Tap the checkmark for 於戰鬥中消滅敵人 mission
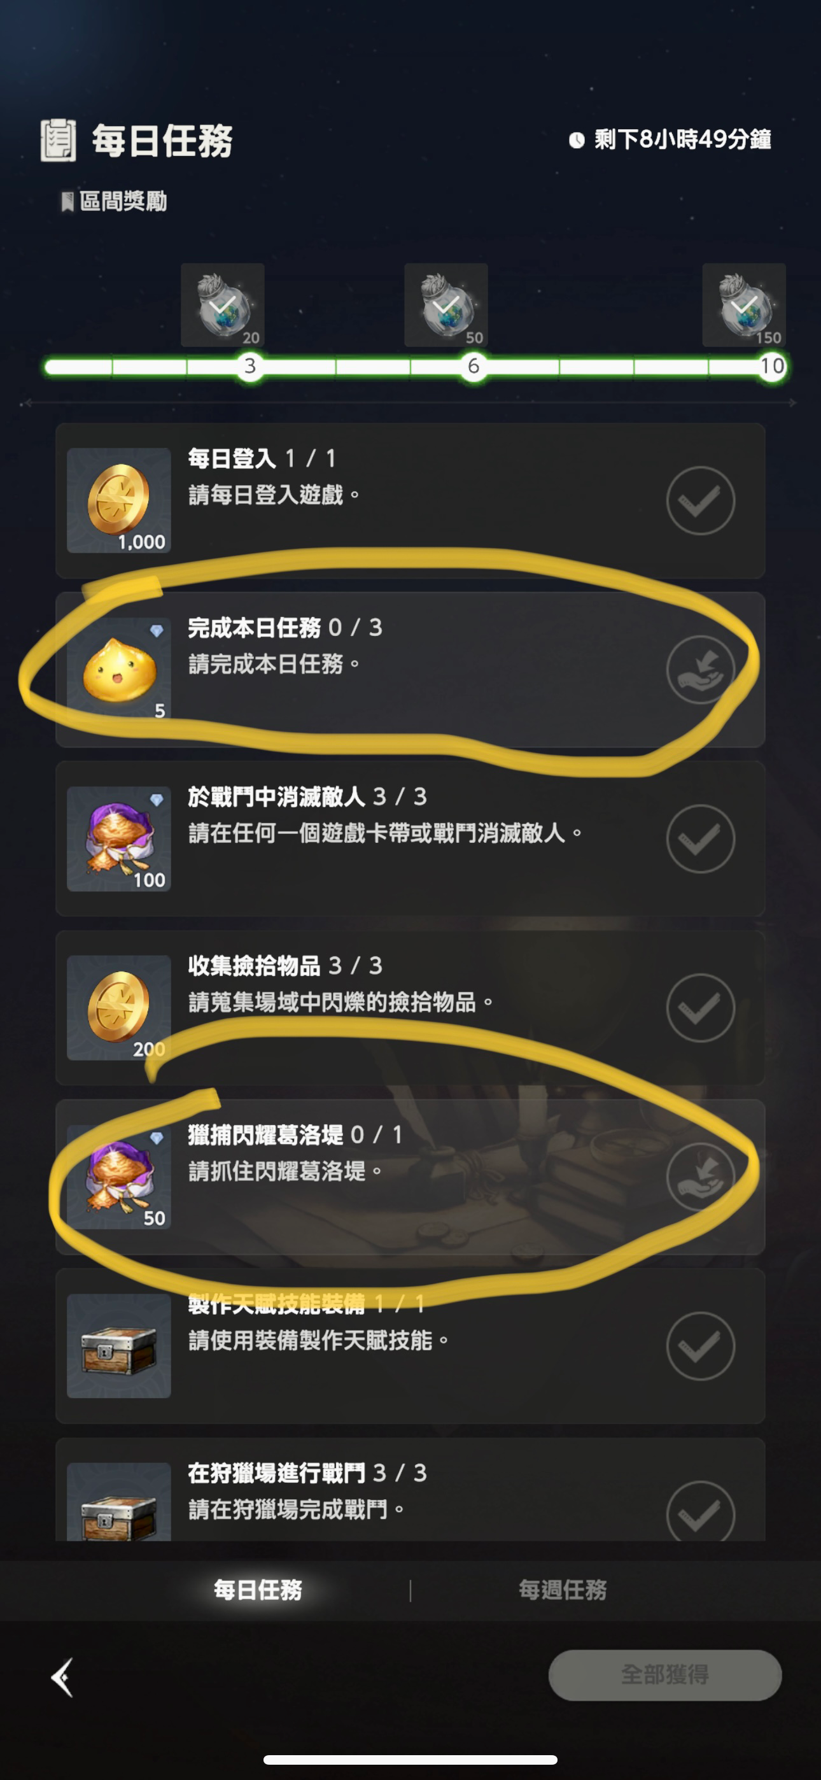This screenshot has width=821, height=1780. click(700, 838)
